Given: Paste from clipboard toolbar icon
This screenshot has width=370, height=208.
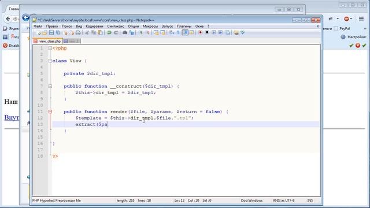Looking at the screenshot, I should pyautogui.click(x=100, y=32).
